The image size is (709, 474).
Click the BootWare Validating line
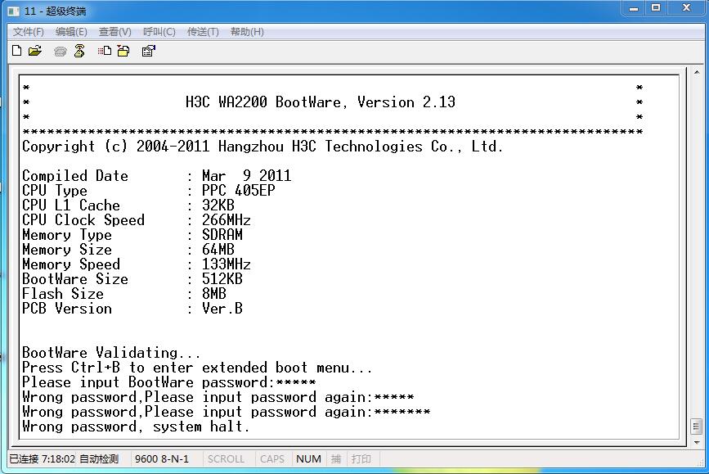111,353
